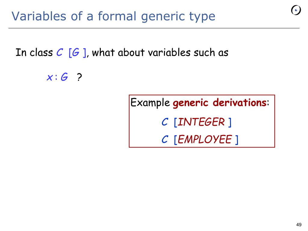Click the circular logo icon at top right

[296, 10]
